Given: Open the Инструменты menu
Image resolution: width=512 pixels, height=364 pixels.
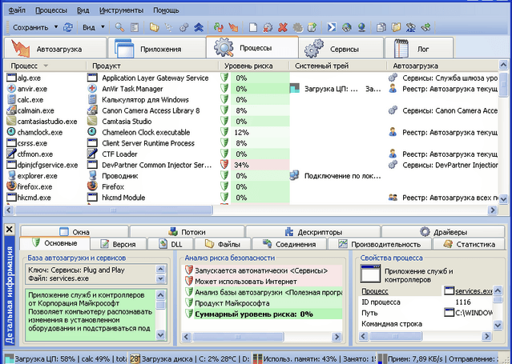Looking at the screenshot, I should pyautogui.click(x=122, y=10).
